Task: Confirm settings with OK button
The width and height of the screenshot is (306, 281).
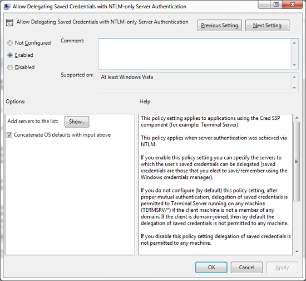Action: (211, 267)
